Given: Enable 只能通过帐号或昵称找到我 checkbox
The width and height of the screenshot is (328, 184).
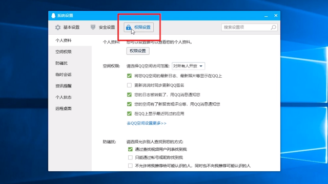Looking at the screenshot, I should [130, 157].
